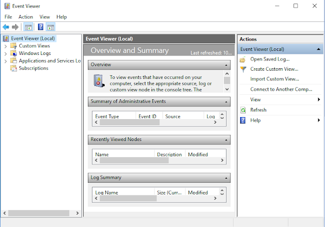Click the overview log book icon
325x227 pixels.
(x=99, y=80)
